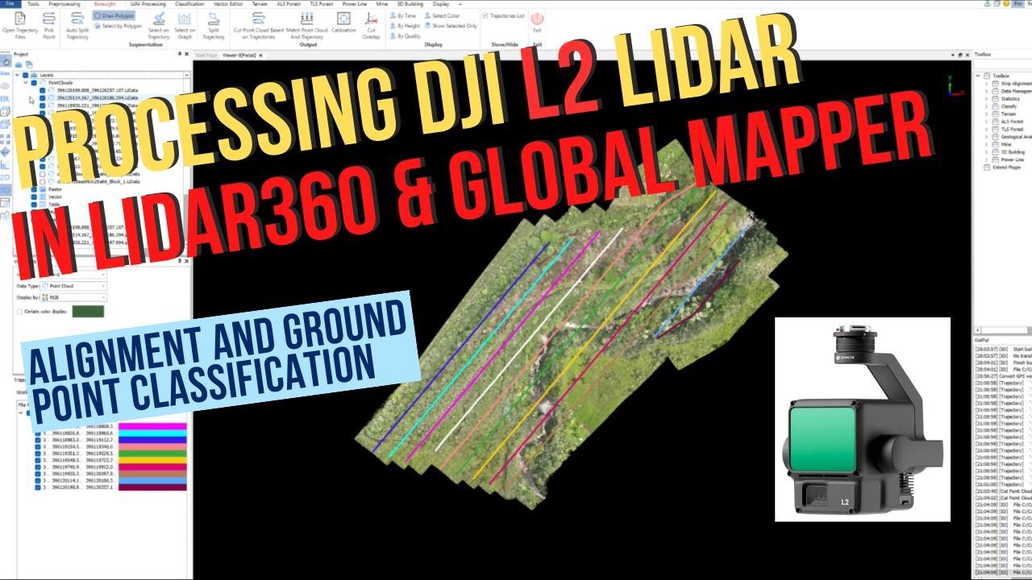This screenshot has height=580, width=1032.
Task: Enable Certain color display checkbox
Action: pos(20,311)
